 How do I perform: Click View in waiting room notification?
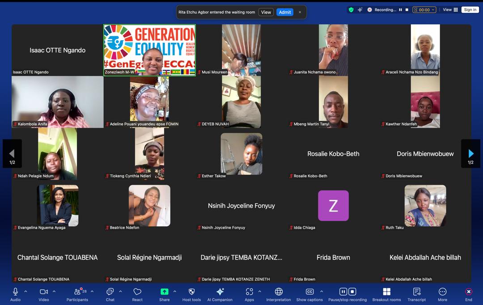click(x=266, y=13)
